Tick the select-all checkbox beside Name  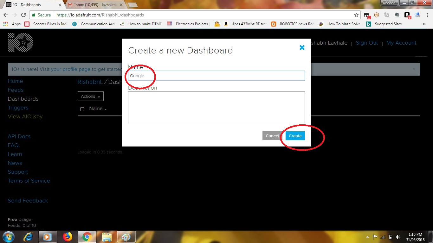[82, 109]
